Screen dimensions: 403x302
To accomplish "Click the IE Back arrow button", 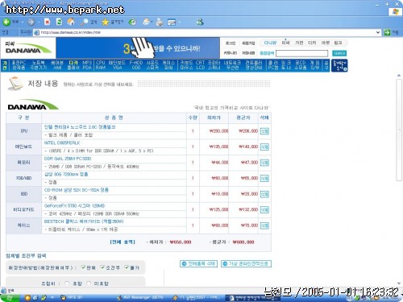I will click(6, 22).
